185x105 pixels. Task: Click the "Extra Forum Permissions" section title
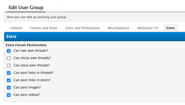26,45
